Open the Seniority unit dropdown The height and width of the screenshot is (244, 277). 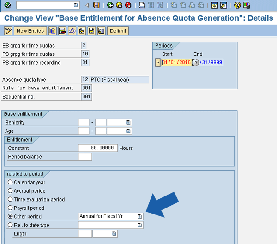pyautogui.click(x=128, y=122)
